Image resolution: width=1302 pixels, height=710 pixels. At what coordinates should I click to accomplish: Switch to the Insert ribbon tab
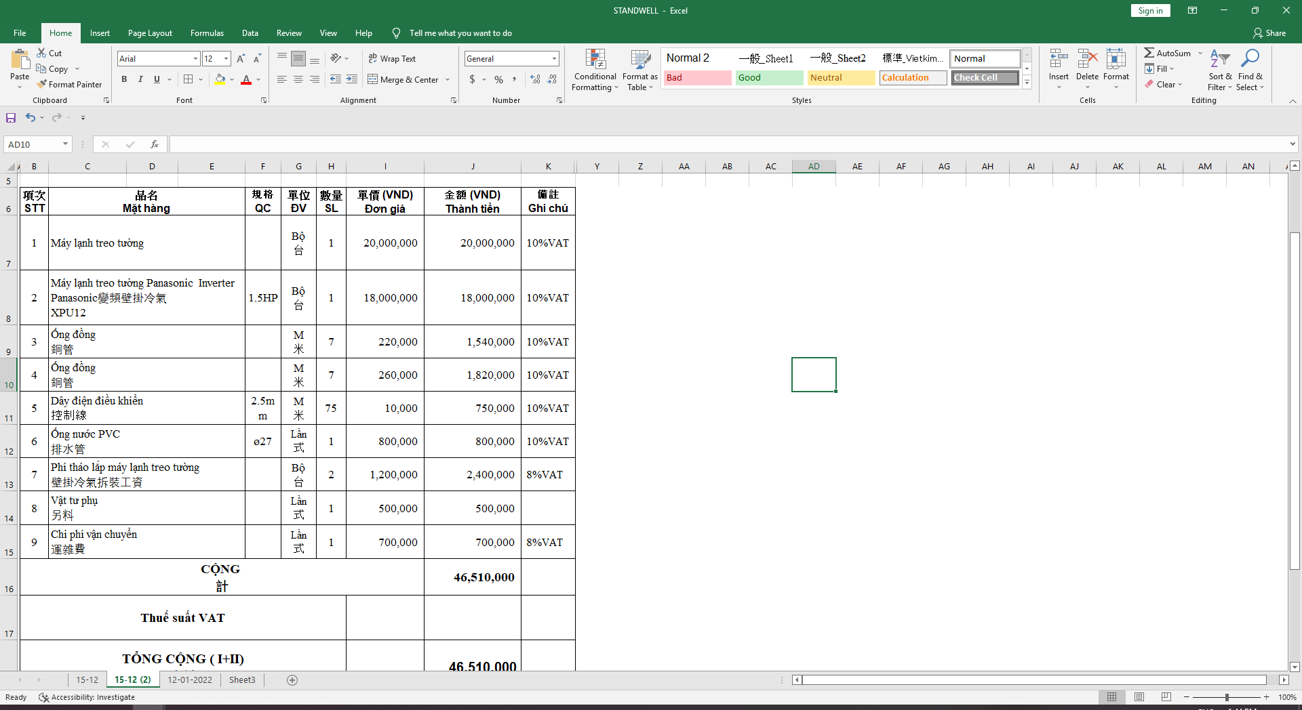(100, 33)
